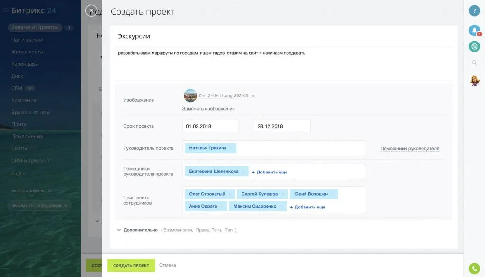The height and width of the screenshot is (277, 485).
Task: Select Календарь in the sidebar
Action: [23, 63]
